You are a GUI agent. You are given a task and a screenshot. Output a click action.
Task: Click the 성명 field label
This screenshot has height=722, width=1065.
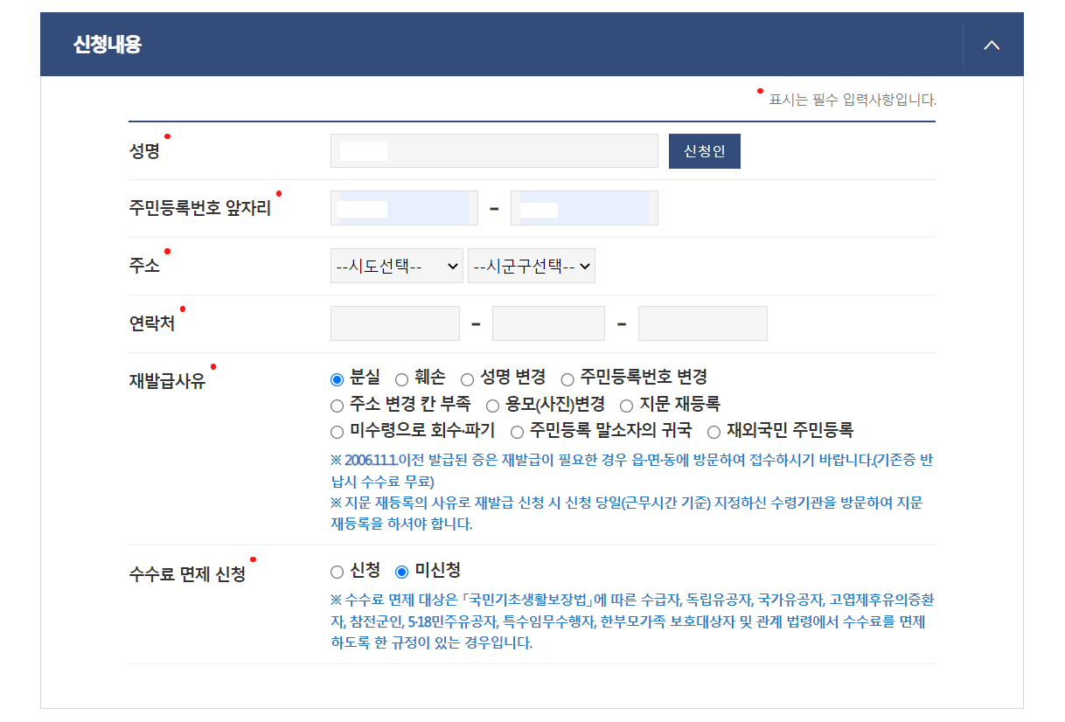(x=144, y=151)
